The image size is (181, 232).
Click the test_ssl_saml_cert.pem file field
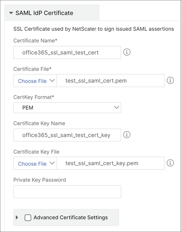coord(110,81)
